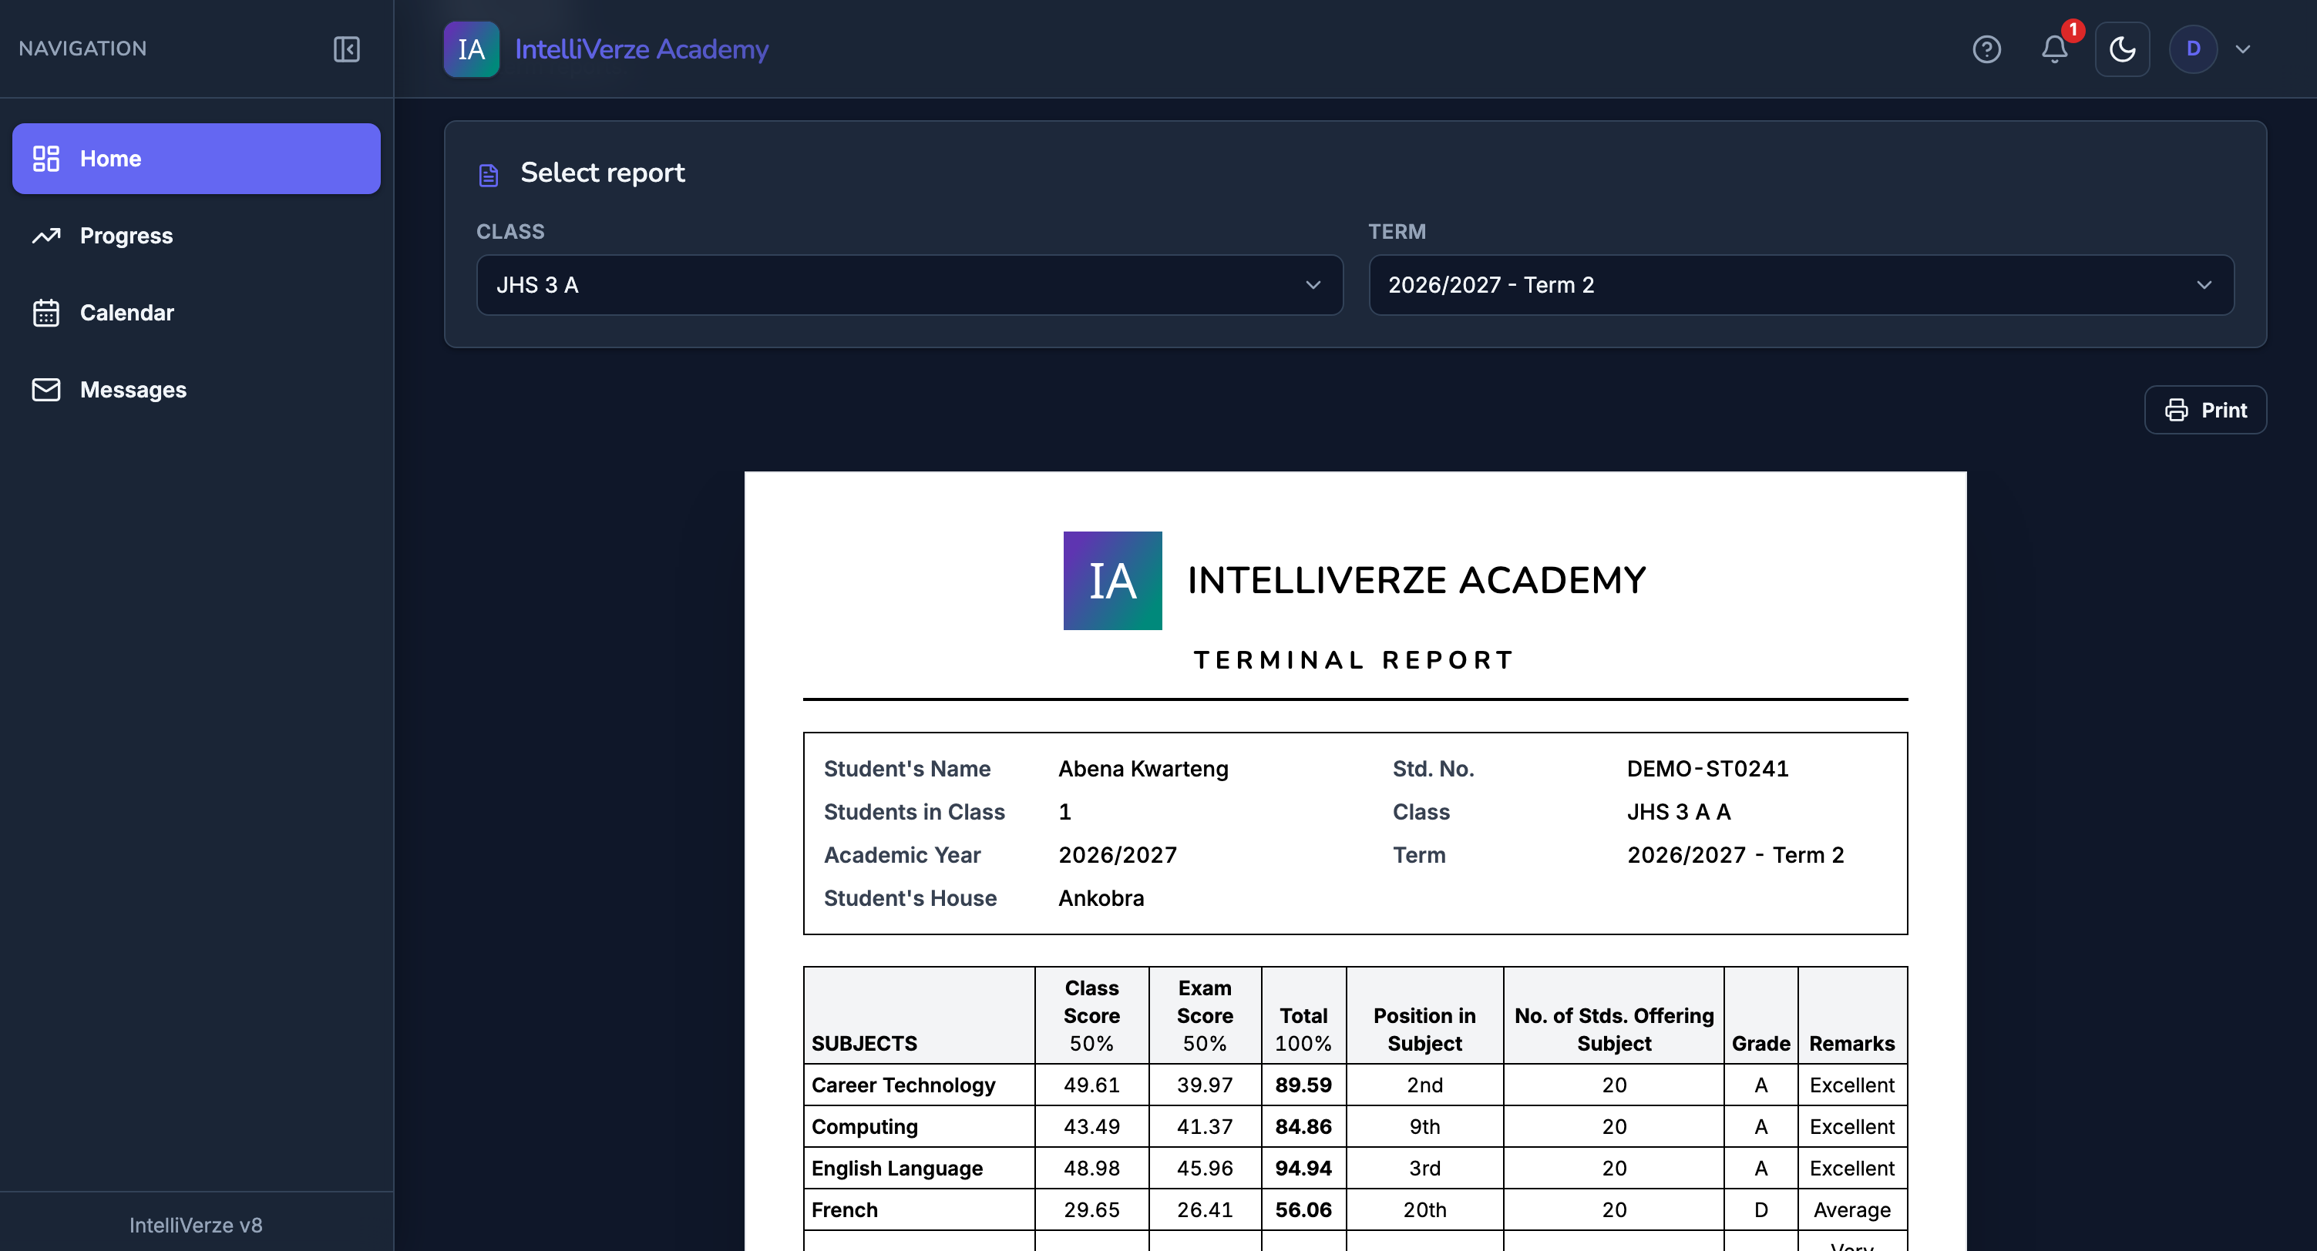Viewport: 2317px width, 1251px height.
Task: Open the Term dropdown 2026/2027 - Term 2
Action: [x=1801, y=285]
